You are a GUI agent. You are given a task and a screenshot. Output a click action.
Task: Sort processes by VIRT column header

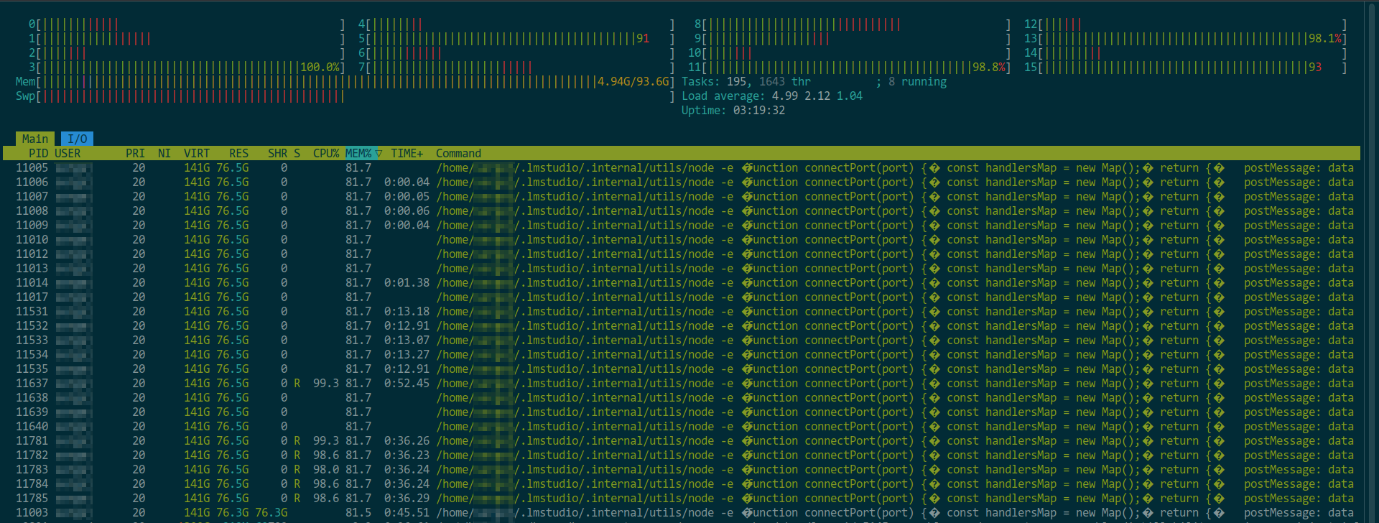(197, 153)
